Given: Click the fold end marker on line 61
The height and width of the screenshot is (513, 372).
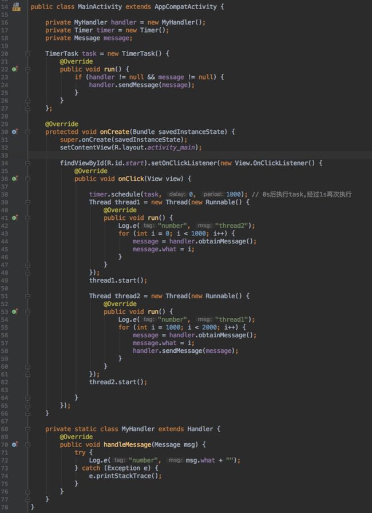Looking at the screenshot, I should coord(28,374).
